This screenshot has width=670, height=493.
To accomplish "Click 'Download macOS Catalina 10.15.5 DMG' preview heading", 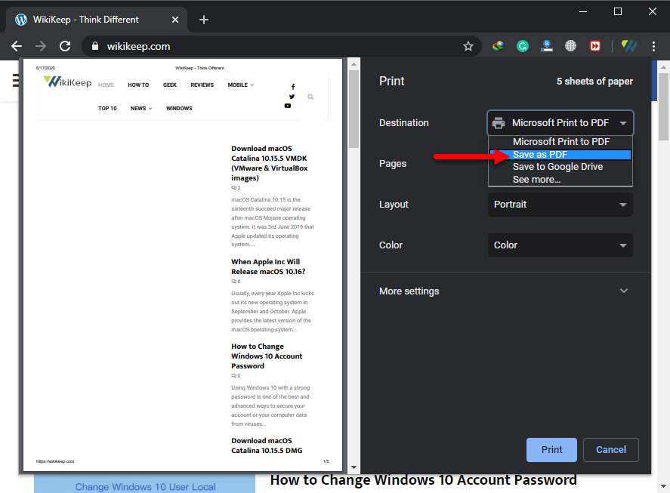I will 267,445.
